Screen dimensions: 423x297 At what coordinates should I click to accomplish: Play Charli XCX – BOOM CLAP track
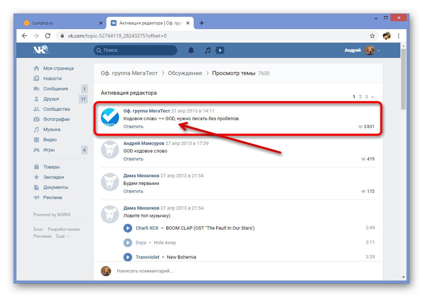[x=128, y=228]
